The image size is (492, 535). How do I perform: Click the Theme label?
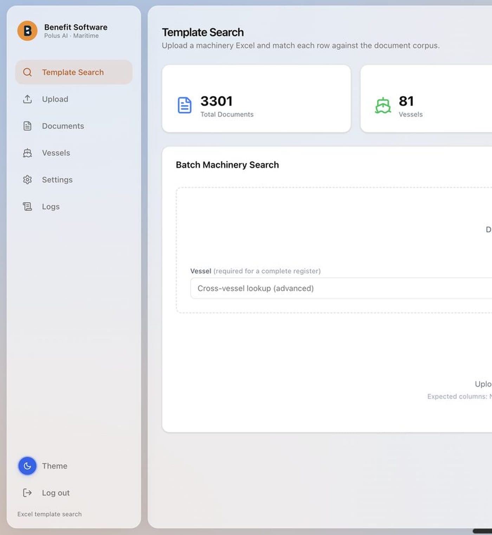pyautogui.click(x=55, y=466)
